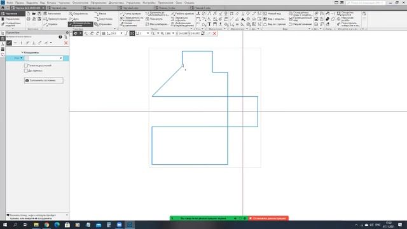Image resolution: width=407 pixels, height=229 pixels.
Task: Click the red Остановить демонстрацию button
Action: [x=268, y=218]
